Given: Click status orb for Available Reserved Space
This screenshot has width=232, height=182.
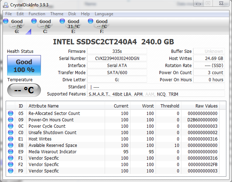Looking at the screenshot, I should pyautogui.click(x=11, y=145).
